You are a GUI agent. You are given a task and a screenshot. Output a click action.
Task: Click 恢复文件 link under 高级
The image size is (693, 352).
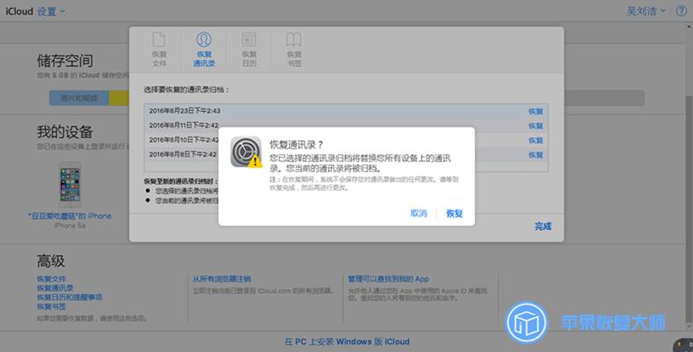(x=51, y=279)
